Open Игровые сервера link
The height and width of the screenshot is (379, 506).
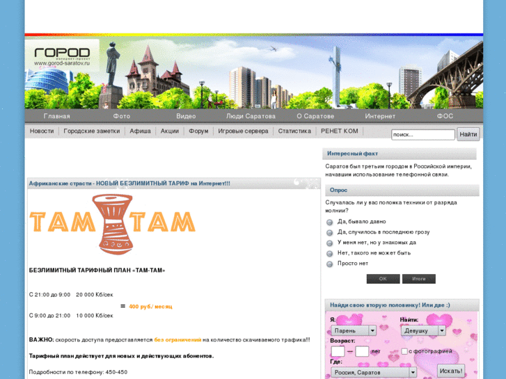pyautogui.click(x=243, y=131)
